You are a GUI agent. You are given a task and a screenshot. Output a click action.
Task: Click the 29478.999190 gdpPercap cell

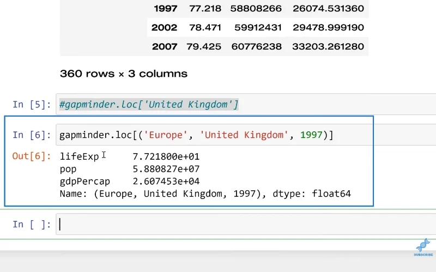(328, 28)
